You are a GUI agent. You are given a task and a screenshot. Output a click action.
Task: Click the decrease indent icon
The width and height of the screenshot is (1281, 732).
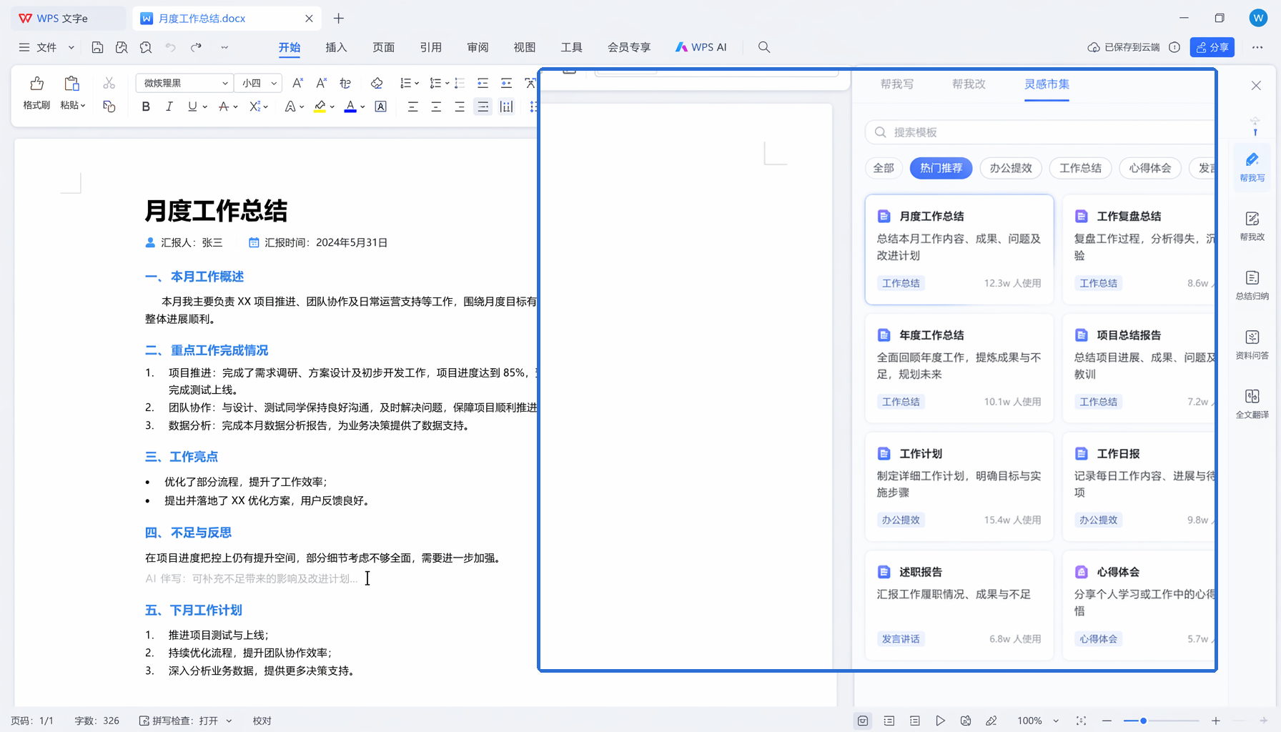pyautogui.click(x=483, y=83)
